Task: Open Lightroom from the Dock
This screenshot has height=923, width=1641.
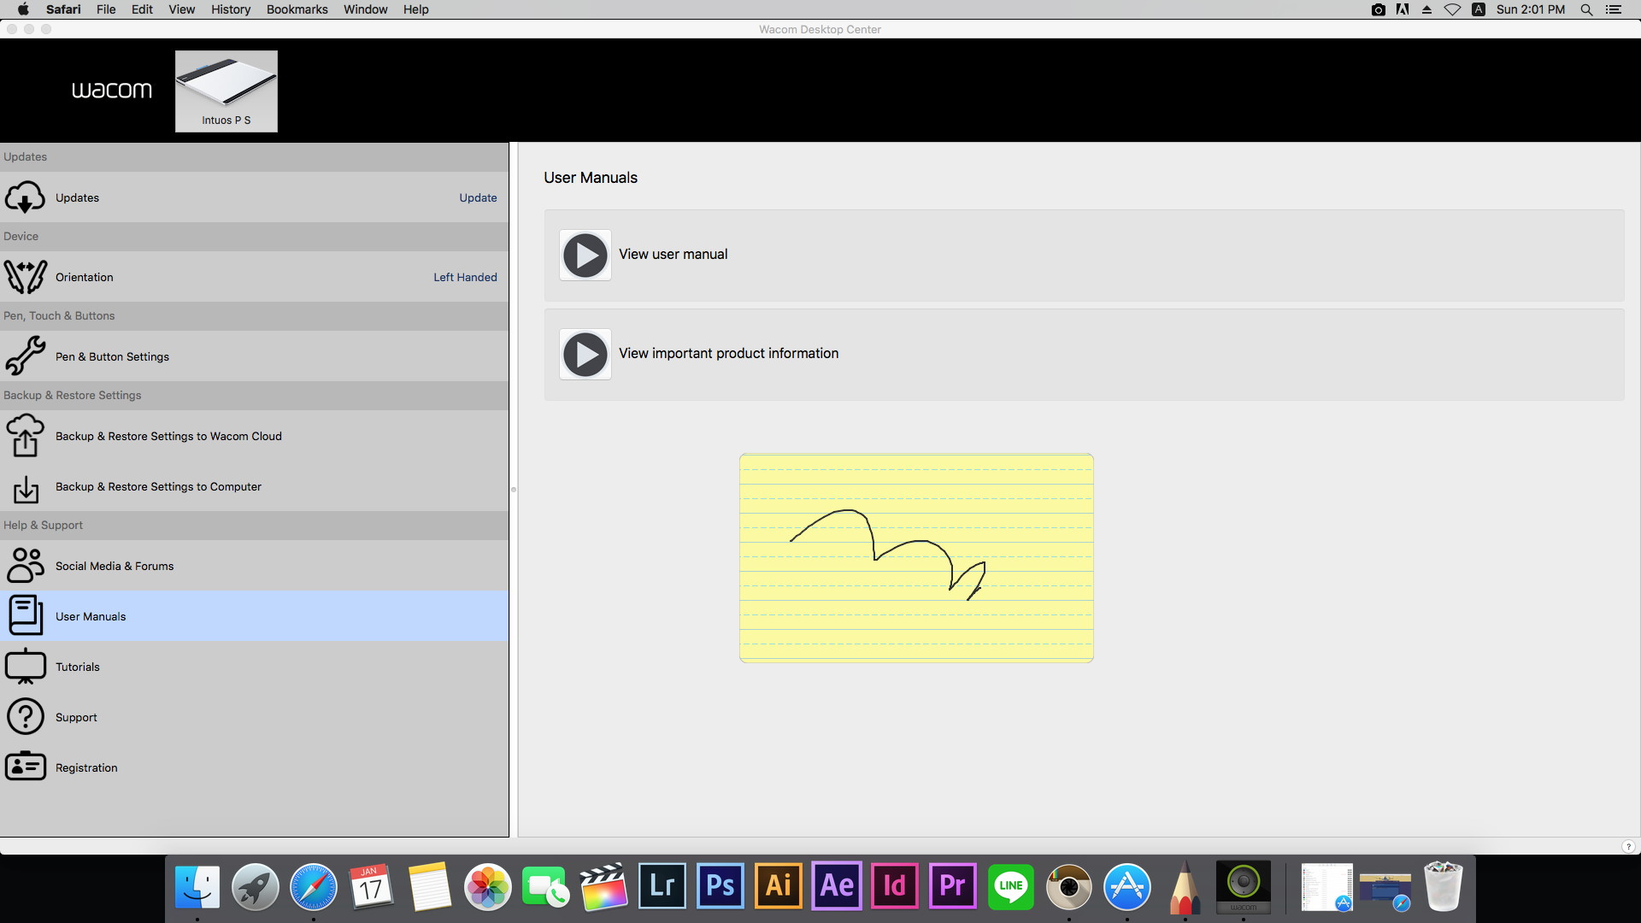Action: point(662,886)
